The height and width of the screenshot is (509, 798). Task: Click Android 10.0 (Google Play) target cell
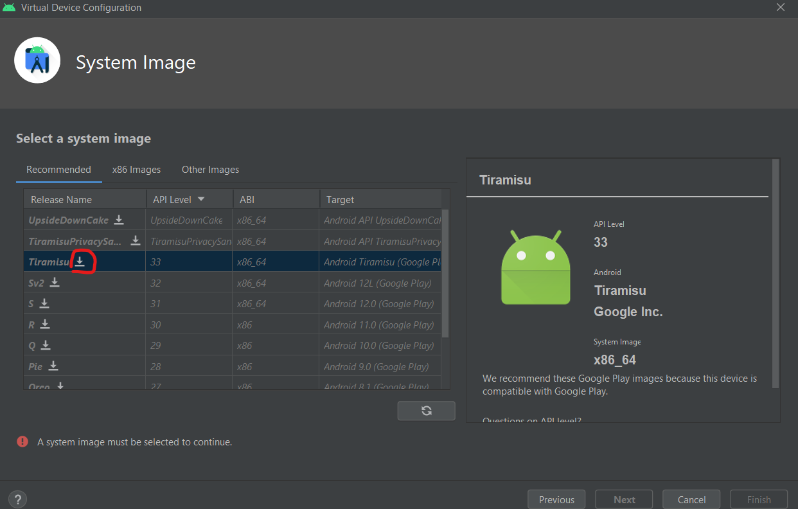[x=380, y=345]
